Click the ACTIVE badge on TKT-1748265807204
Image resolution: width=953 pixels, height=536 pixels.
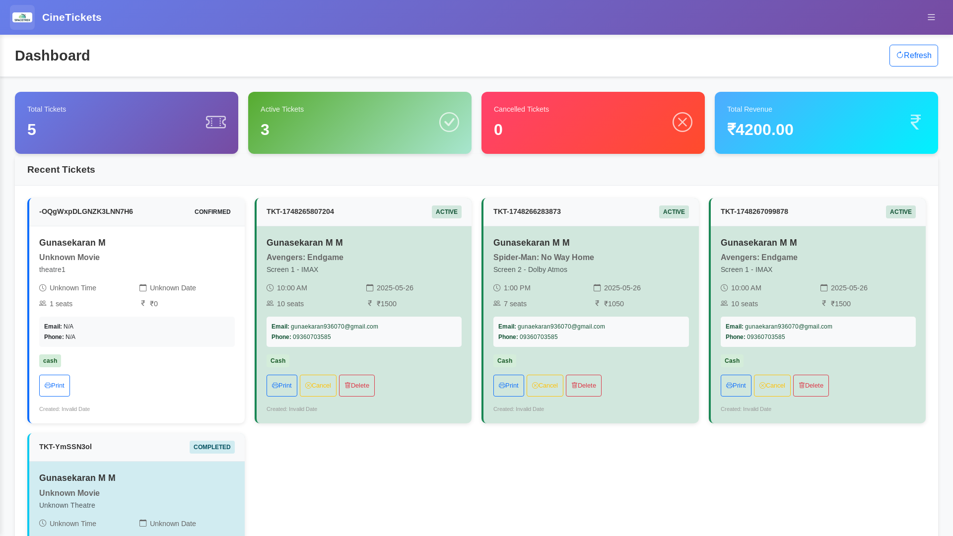click(x=447, y=212)
